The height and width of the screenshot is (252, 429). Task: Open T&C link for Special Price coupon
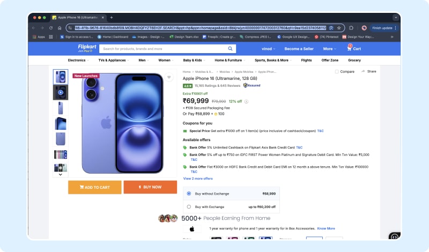pyautogui.click(x=320, y=131)
